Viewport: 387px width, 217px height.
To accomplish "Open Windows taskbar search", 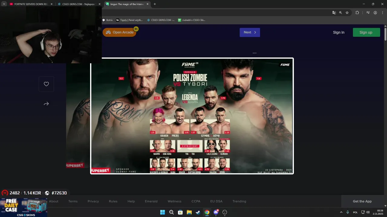I will pos(171,212).
